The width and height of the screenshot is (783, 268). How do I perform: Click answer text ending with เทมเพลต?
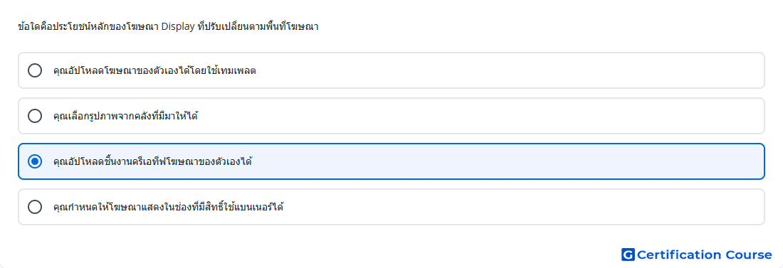[154, 71]
